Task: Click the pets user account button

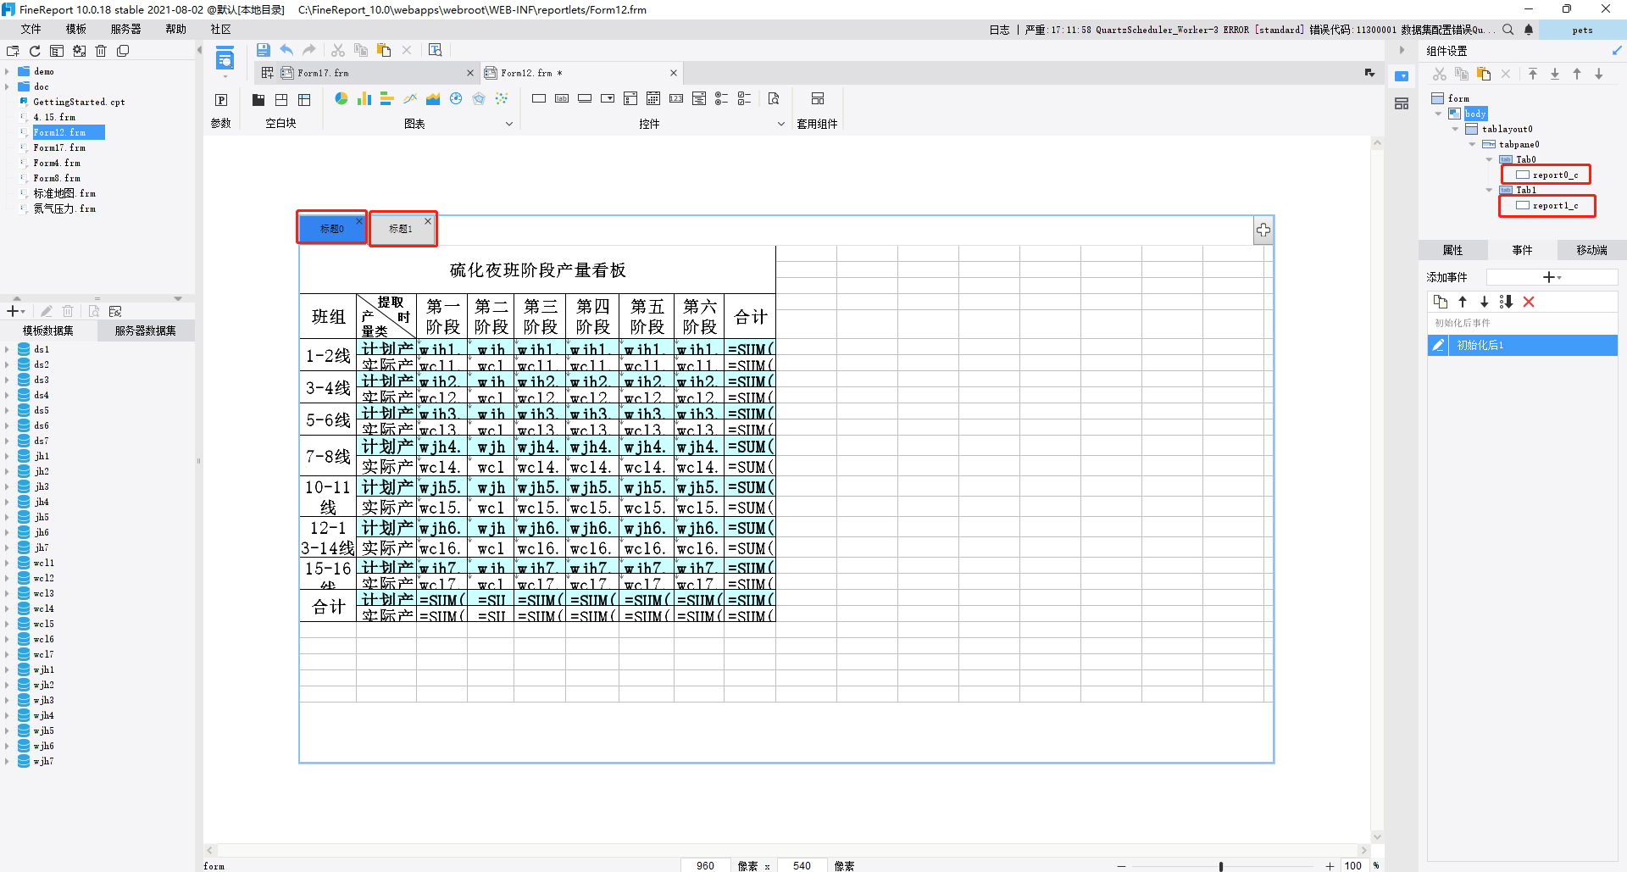Action: [1582, 30]
